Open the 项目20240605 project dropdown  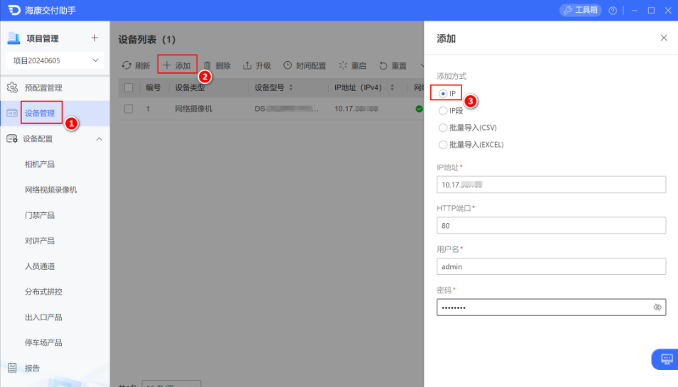pos(55,60)
